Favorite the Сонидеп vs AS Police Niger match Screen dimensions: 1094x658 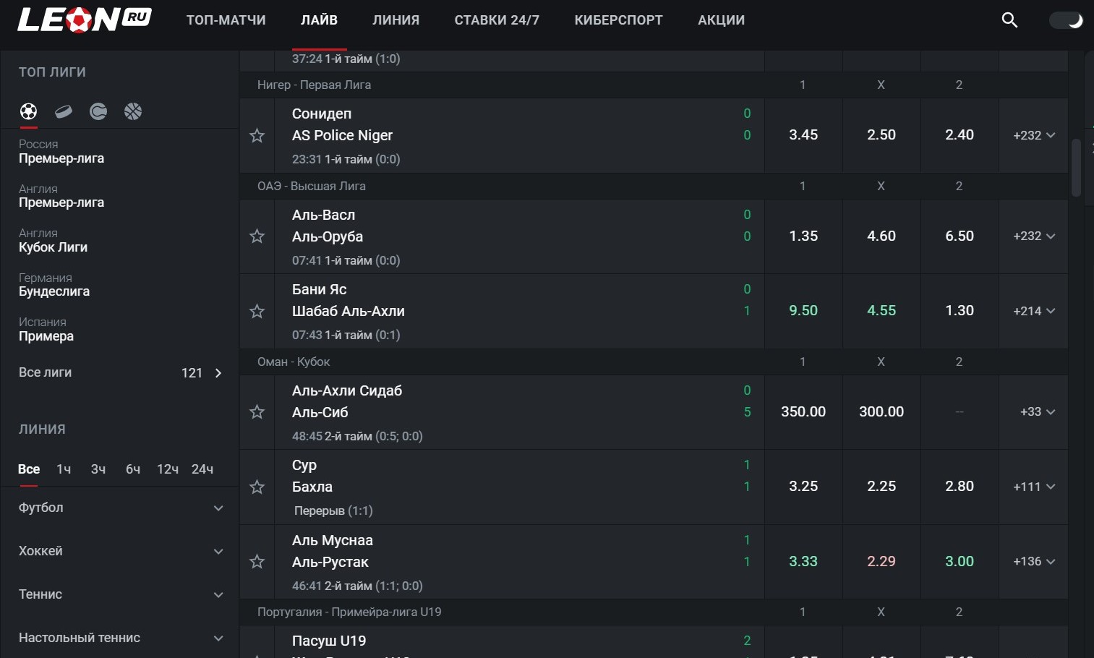(x=257, y=135)
